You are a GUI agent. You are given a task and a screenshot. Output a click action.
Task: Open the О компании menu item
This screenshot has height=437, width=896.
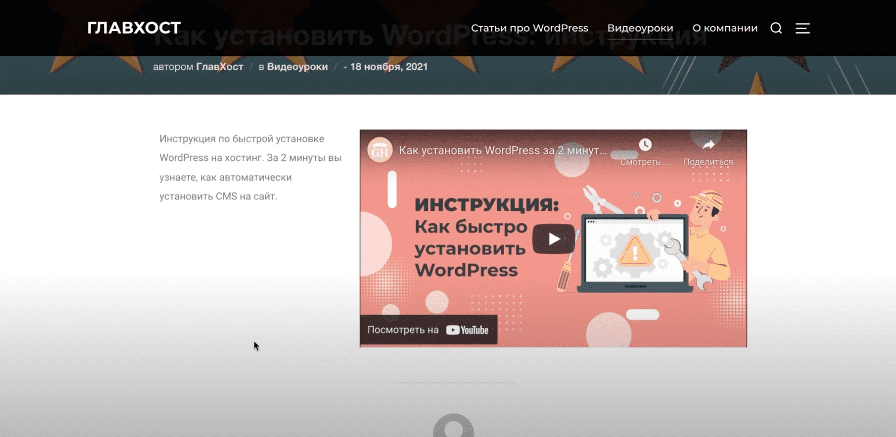[725, 28]
